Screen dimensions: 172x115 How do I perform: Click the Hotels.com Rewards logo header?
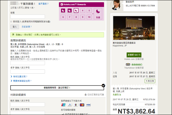click(x=73, y=5)
